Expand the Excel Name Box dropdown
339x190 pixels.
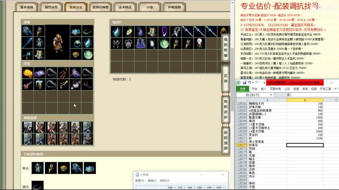271,95
